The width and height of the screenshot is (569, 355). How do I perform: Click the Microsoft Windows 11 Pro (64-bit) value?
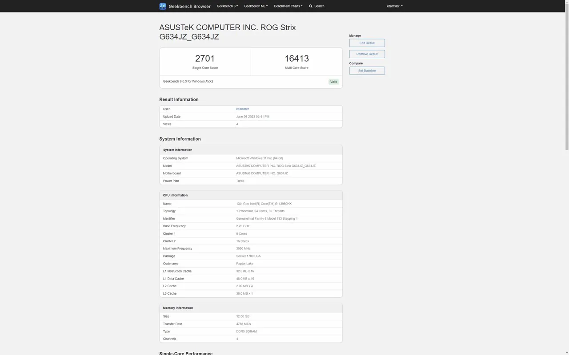(x=259, y=158)
